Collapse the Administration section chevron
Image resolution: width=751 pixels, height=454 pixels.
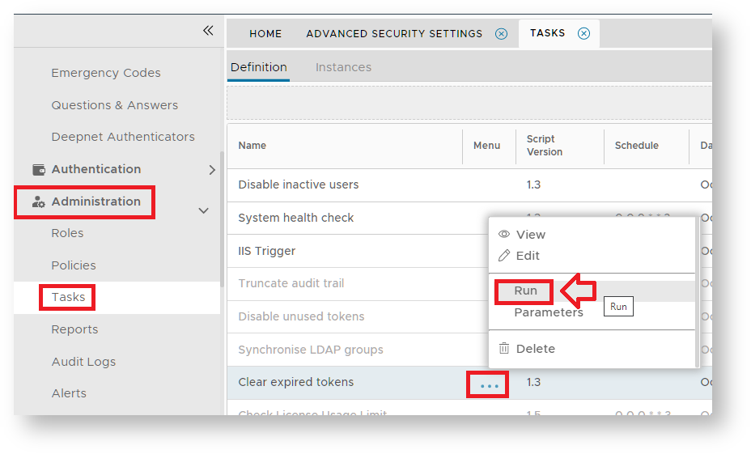[x=204, y=210]
